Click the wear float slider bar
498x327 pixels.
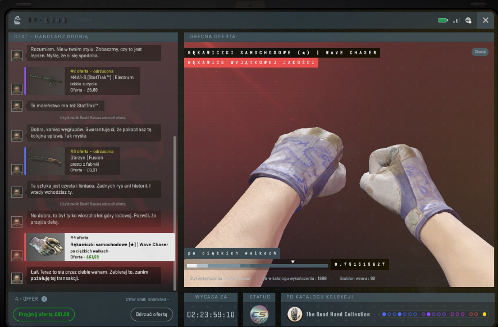257,266
